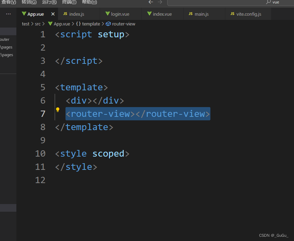The width and height of the screenshot is (294, 241).
Task: Click the Vue icon on index.vue tab
Action: pyautogui.click(x=149, y=14)
